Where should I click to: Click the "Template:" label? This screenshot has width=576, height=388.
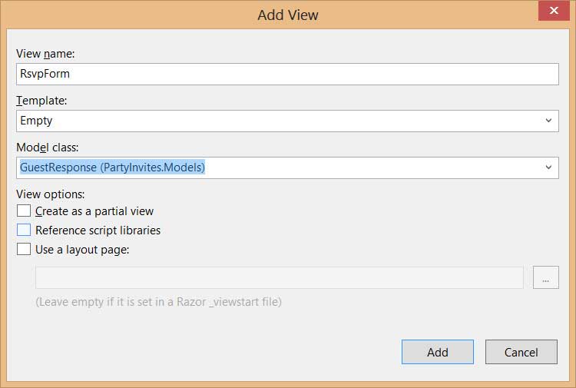click(41, 101)
